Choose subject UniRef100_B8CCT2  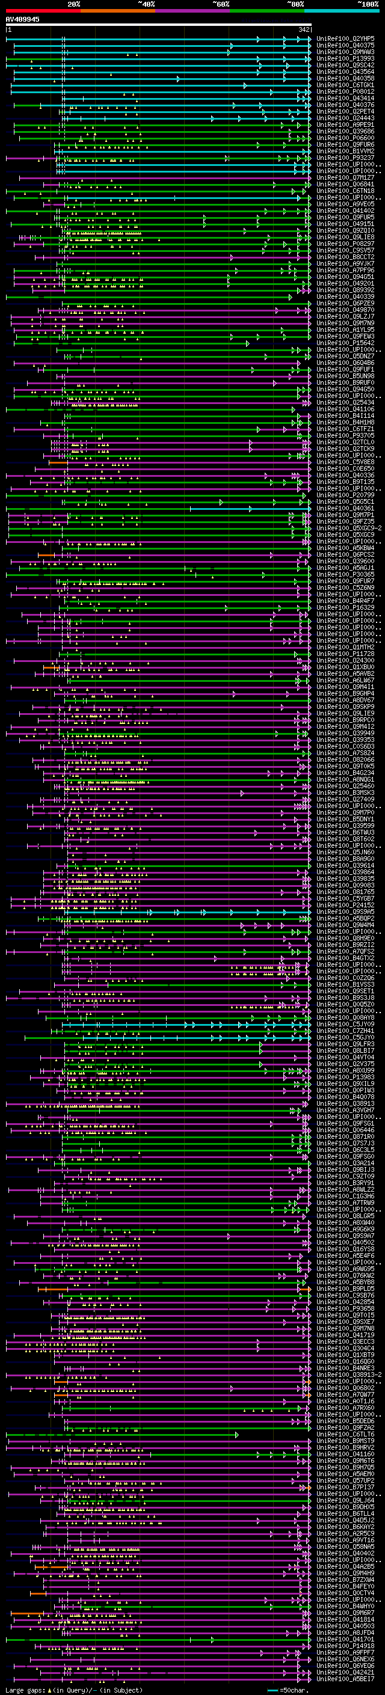point(345,257)
